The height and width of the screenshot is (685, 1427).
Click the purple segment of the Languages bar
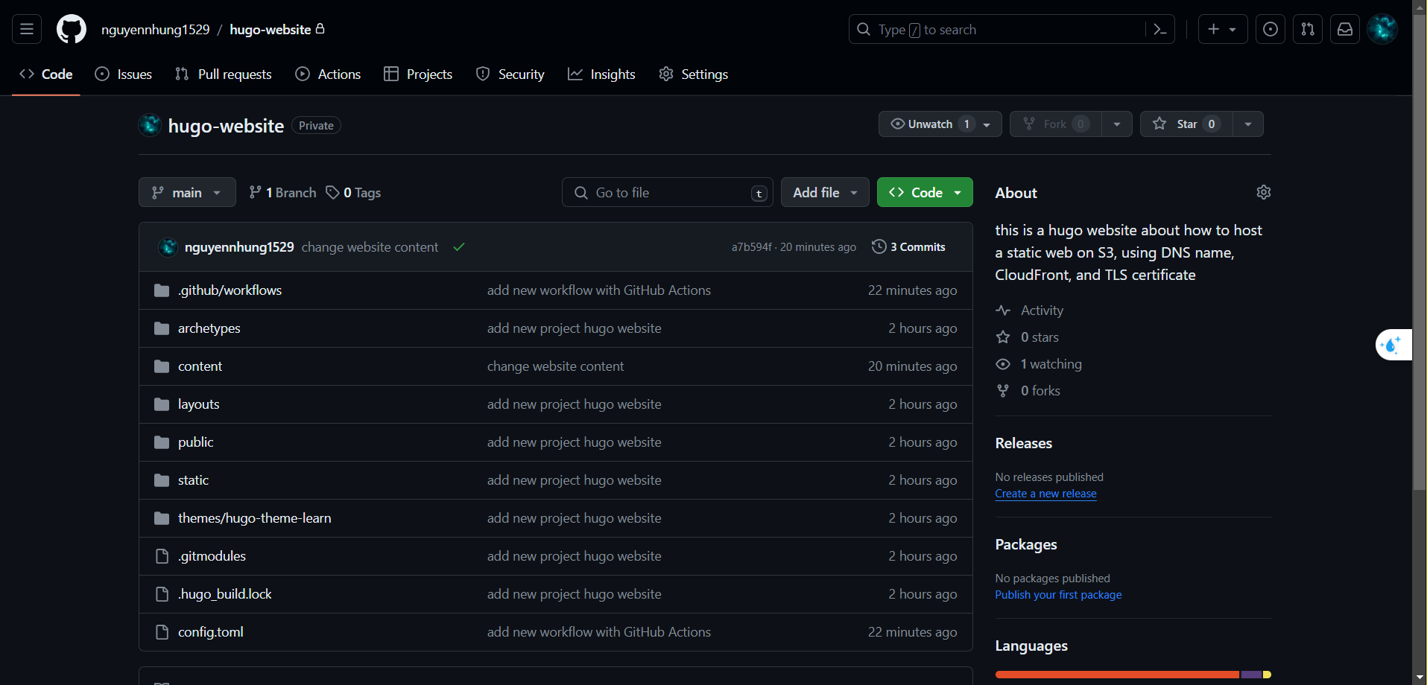point(1251,675)
